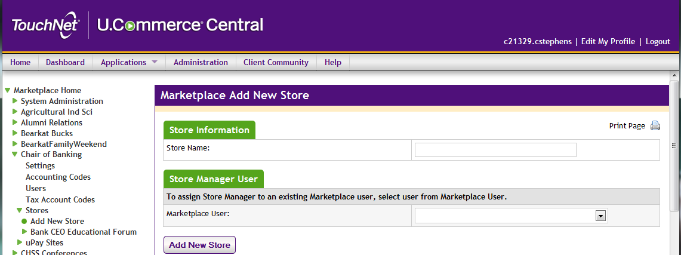Click the TouchNet logo

point(45,26)
